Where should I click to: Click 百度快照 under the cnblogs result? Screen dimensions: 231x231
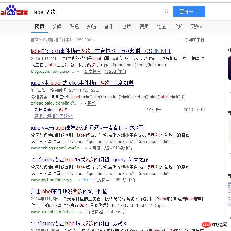pyautogui.click(x=101, y=148)
